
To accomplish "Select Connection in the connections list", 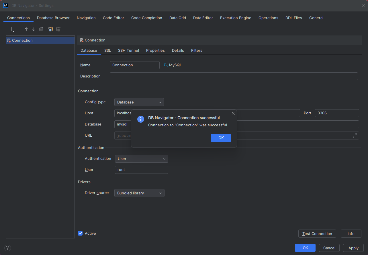I will click(x=22, y=40).
